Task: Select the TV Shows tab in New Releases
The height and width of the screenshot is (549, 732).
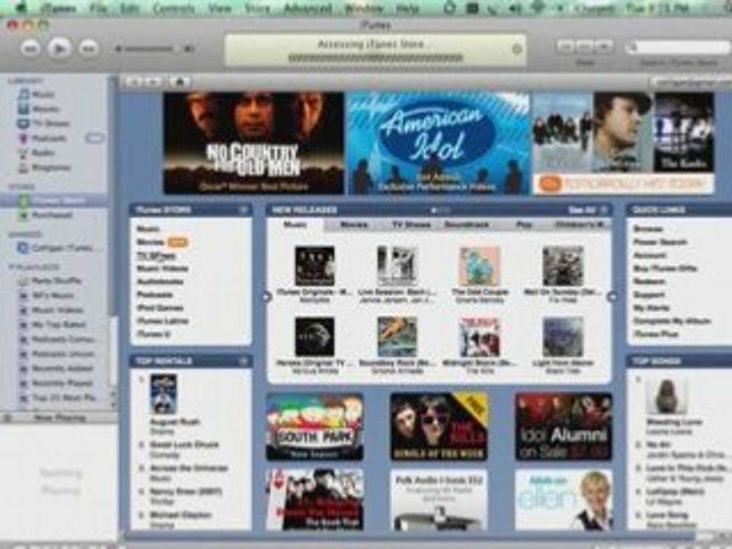Action: (411, 225)
